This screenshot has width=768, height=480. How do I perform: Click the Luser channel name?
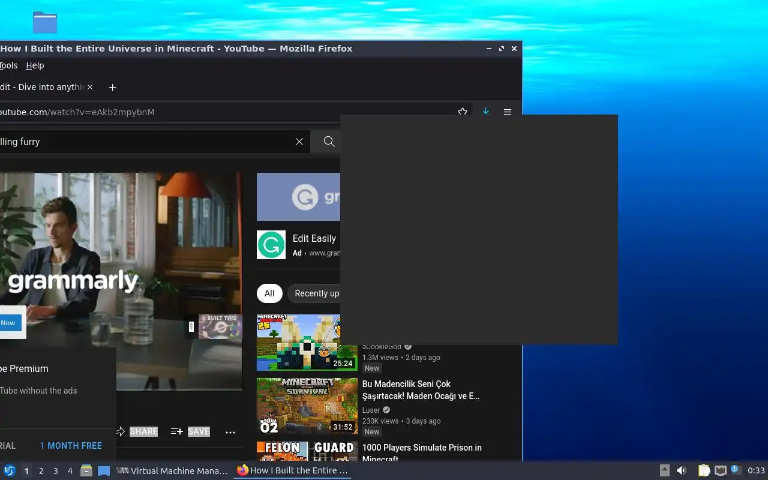pos(371,410)
